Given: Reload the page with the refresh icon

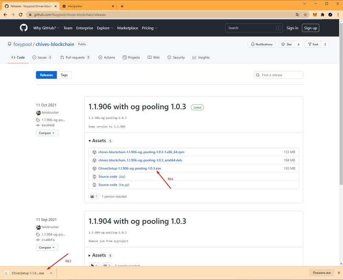Looking at the screenshot, I should click(x=20, y=14).
